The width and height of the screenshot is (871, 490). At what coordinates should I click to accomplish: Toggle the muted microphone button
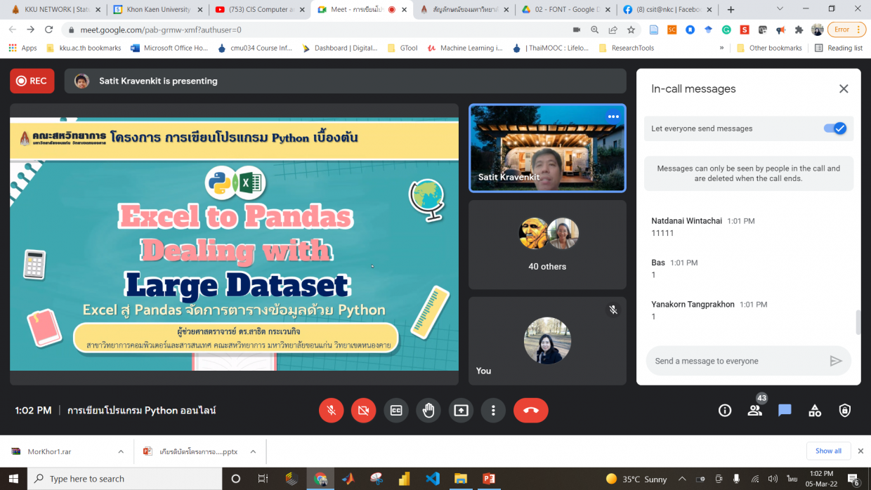[x=332, y=411]
